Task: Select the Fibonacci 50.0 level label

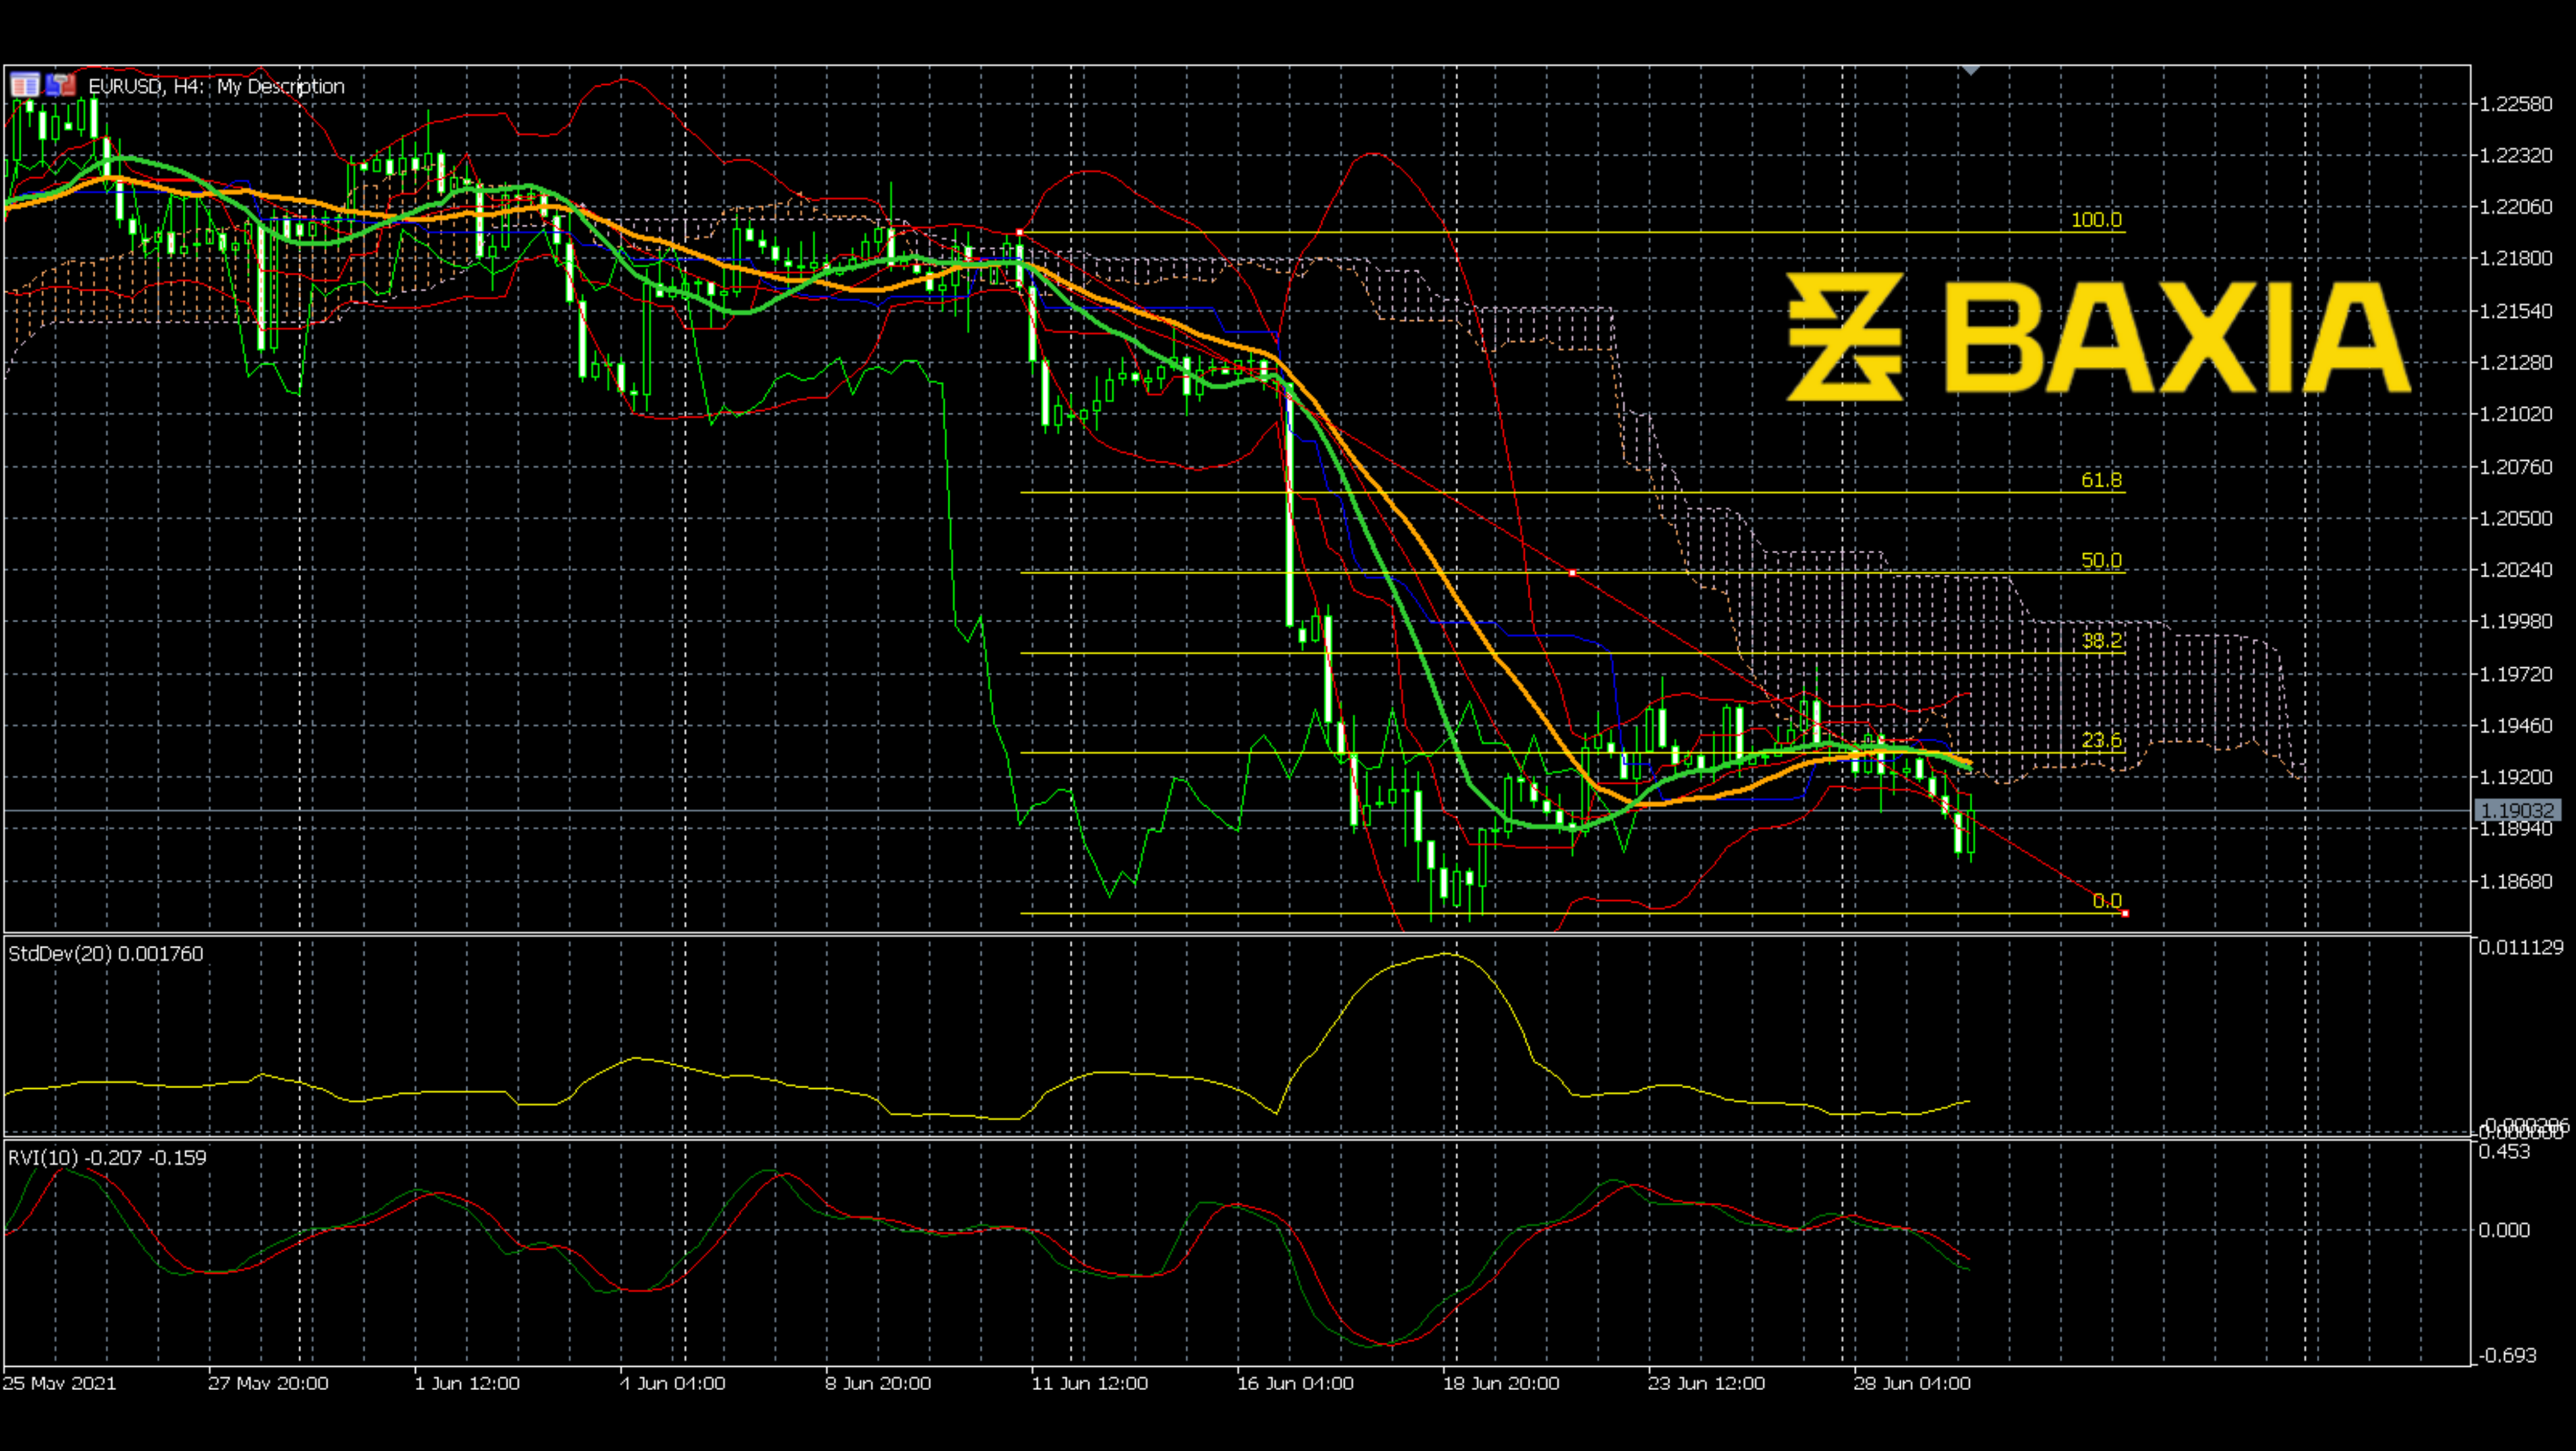Action: pos(2101,560)
